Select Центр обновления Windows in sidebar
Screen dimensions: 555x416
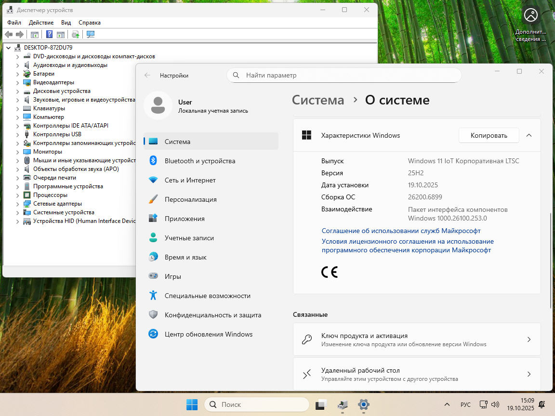(208, 334)
